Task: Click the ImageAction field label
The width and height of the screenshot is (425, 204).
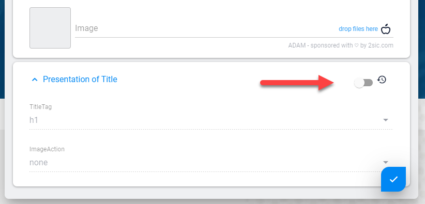Action: [47, 149]
